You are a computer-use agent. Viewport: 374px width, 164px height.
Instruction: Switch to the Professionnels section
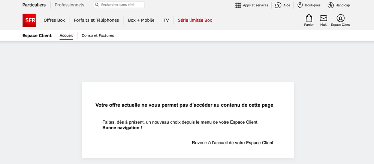coord(69,5)
